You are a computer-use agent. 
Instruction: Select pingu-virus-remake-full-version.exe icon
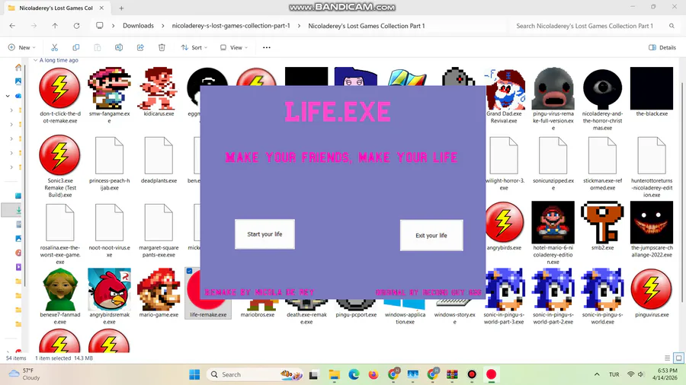[x=553, y=87]
